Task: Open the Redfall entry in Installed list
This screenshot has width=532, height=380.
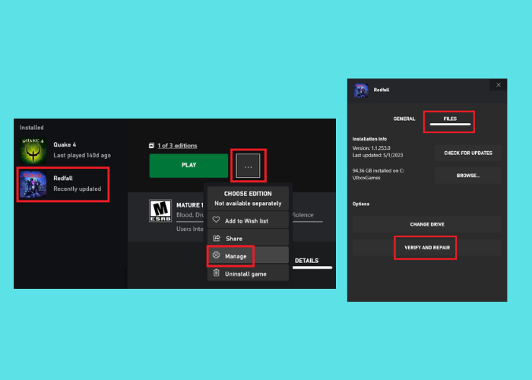Action: pos(63,184)
